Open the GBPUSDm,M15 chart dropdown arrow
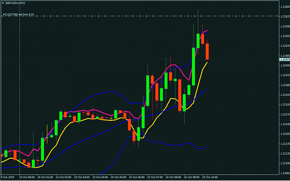 click(x=3, y=3)
